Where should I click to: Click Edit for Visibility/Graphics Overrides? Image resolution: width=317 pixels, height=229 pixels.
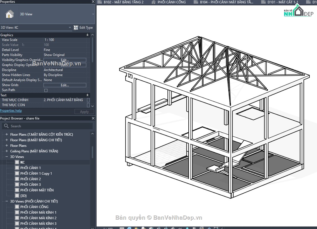coord(65,60)
